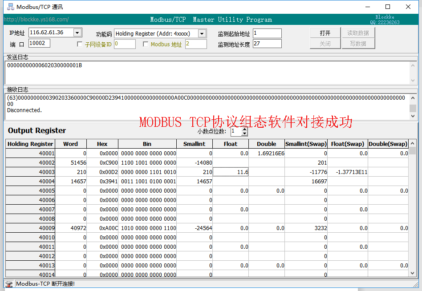Image resolution: width=422 pixels, height=291 pixels.
Task: Click the register table scroll down arrow
Action: (x=413, y=273)
